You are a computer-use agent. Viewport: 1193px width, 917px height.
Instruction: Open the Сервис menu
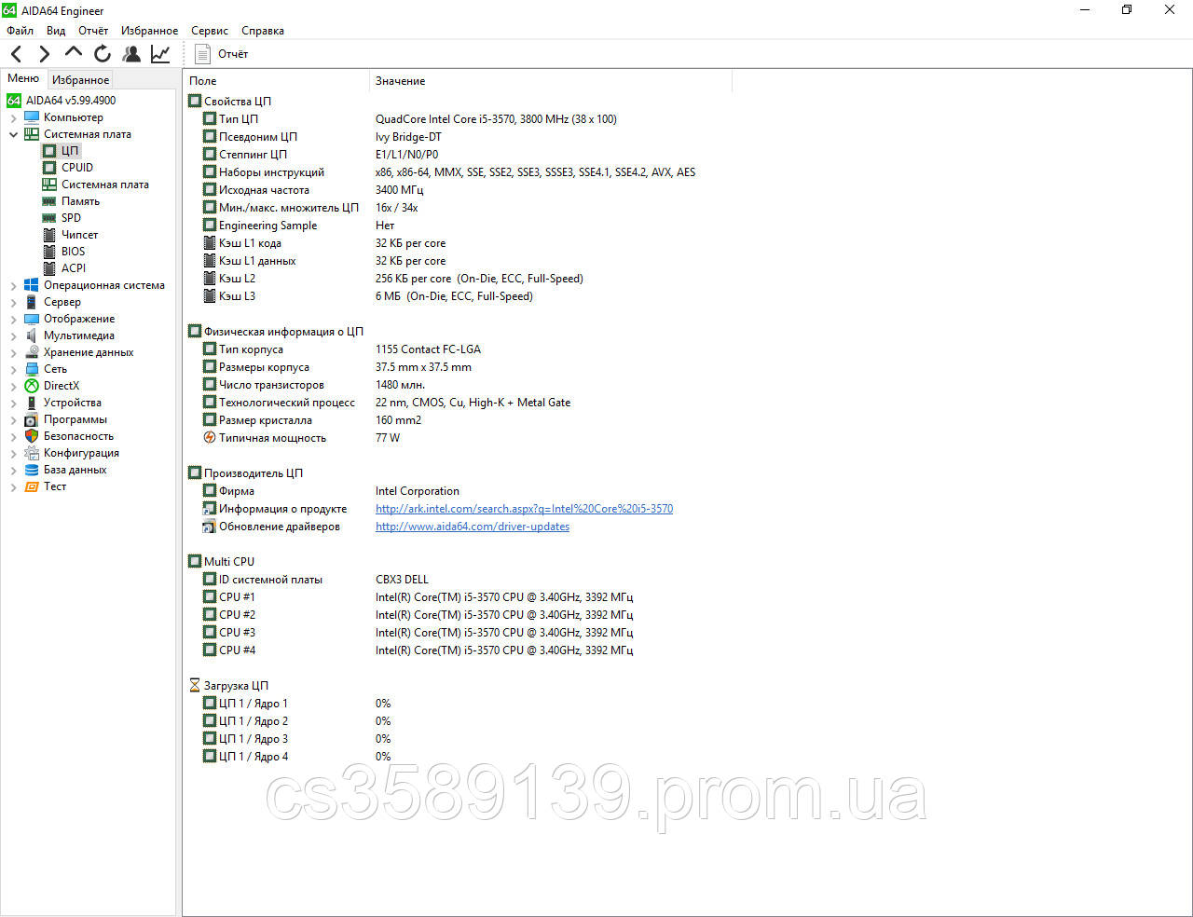[209, 31]
